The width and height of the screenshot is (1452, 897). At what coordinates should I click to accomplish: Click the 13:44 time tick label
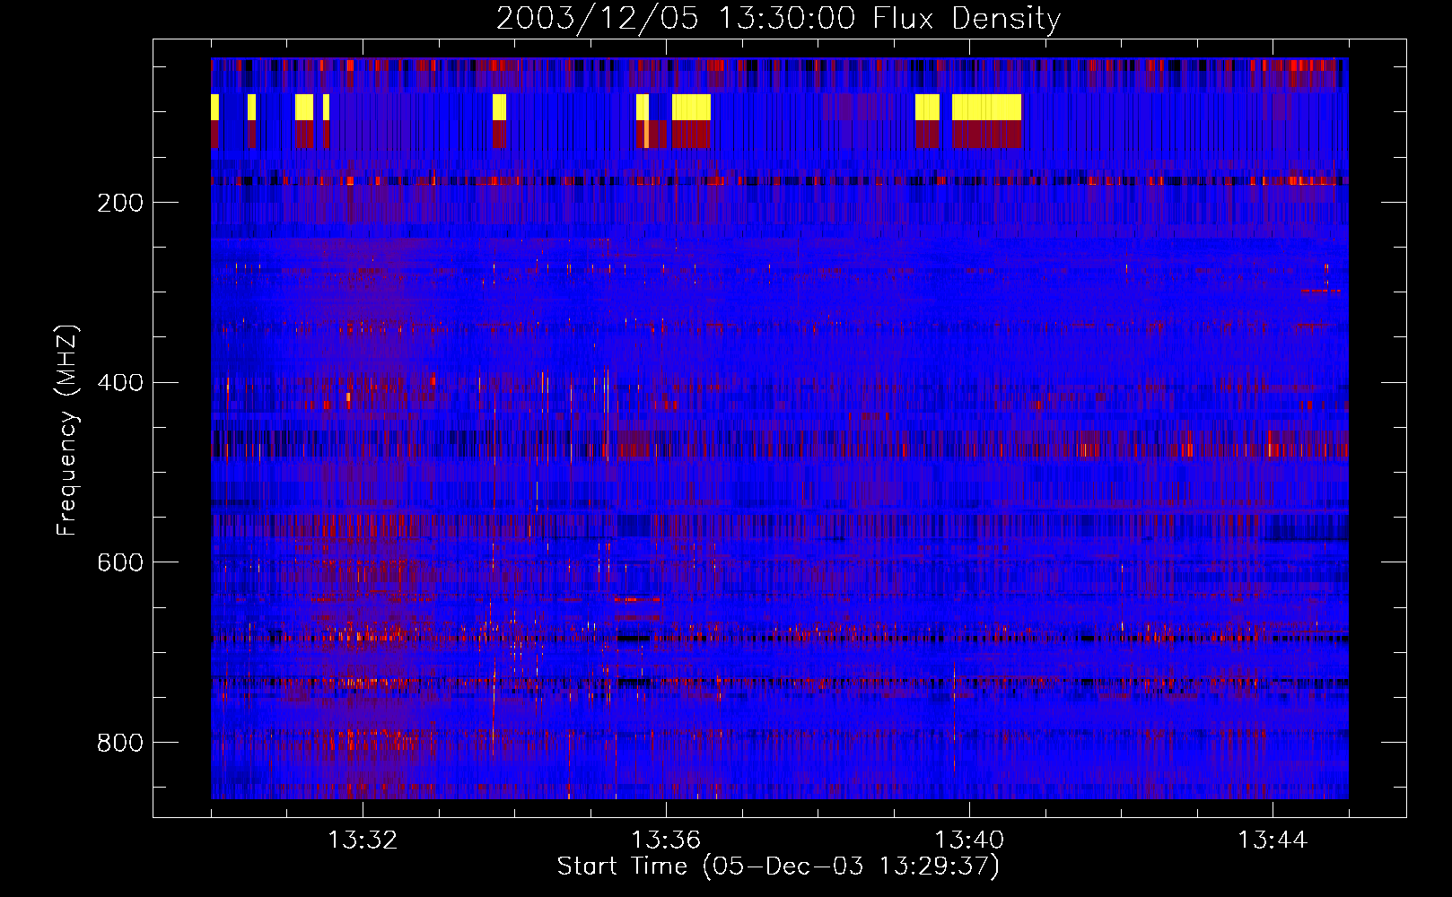pyautogui.click(x=1273, y=840)
